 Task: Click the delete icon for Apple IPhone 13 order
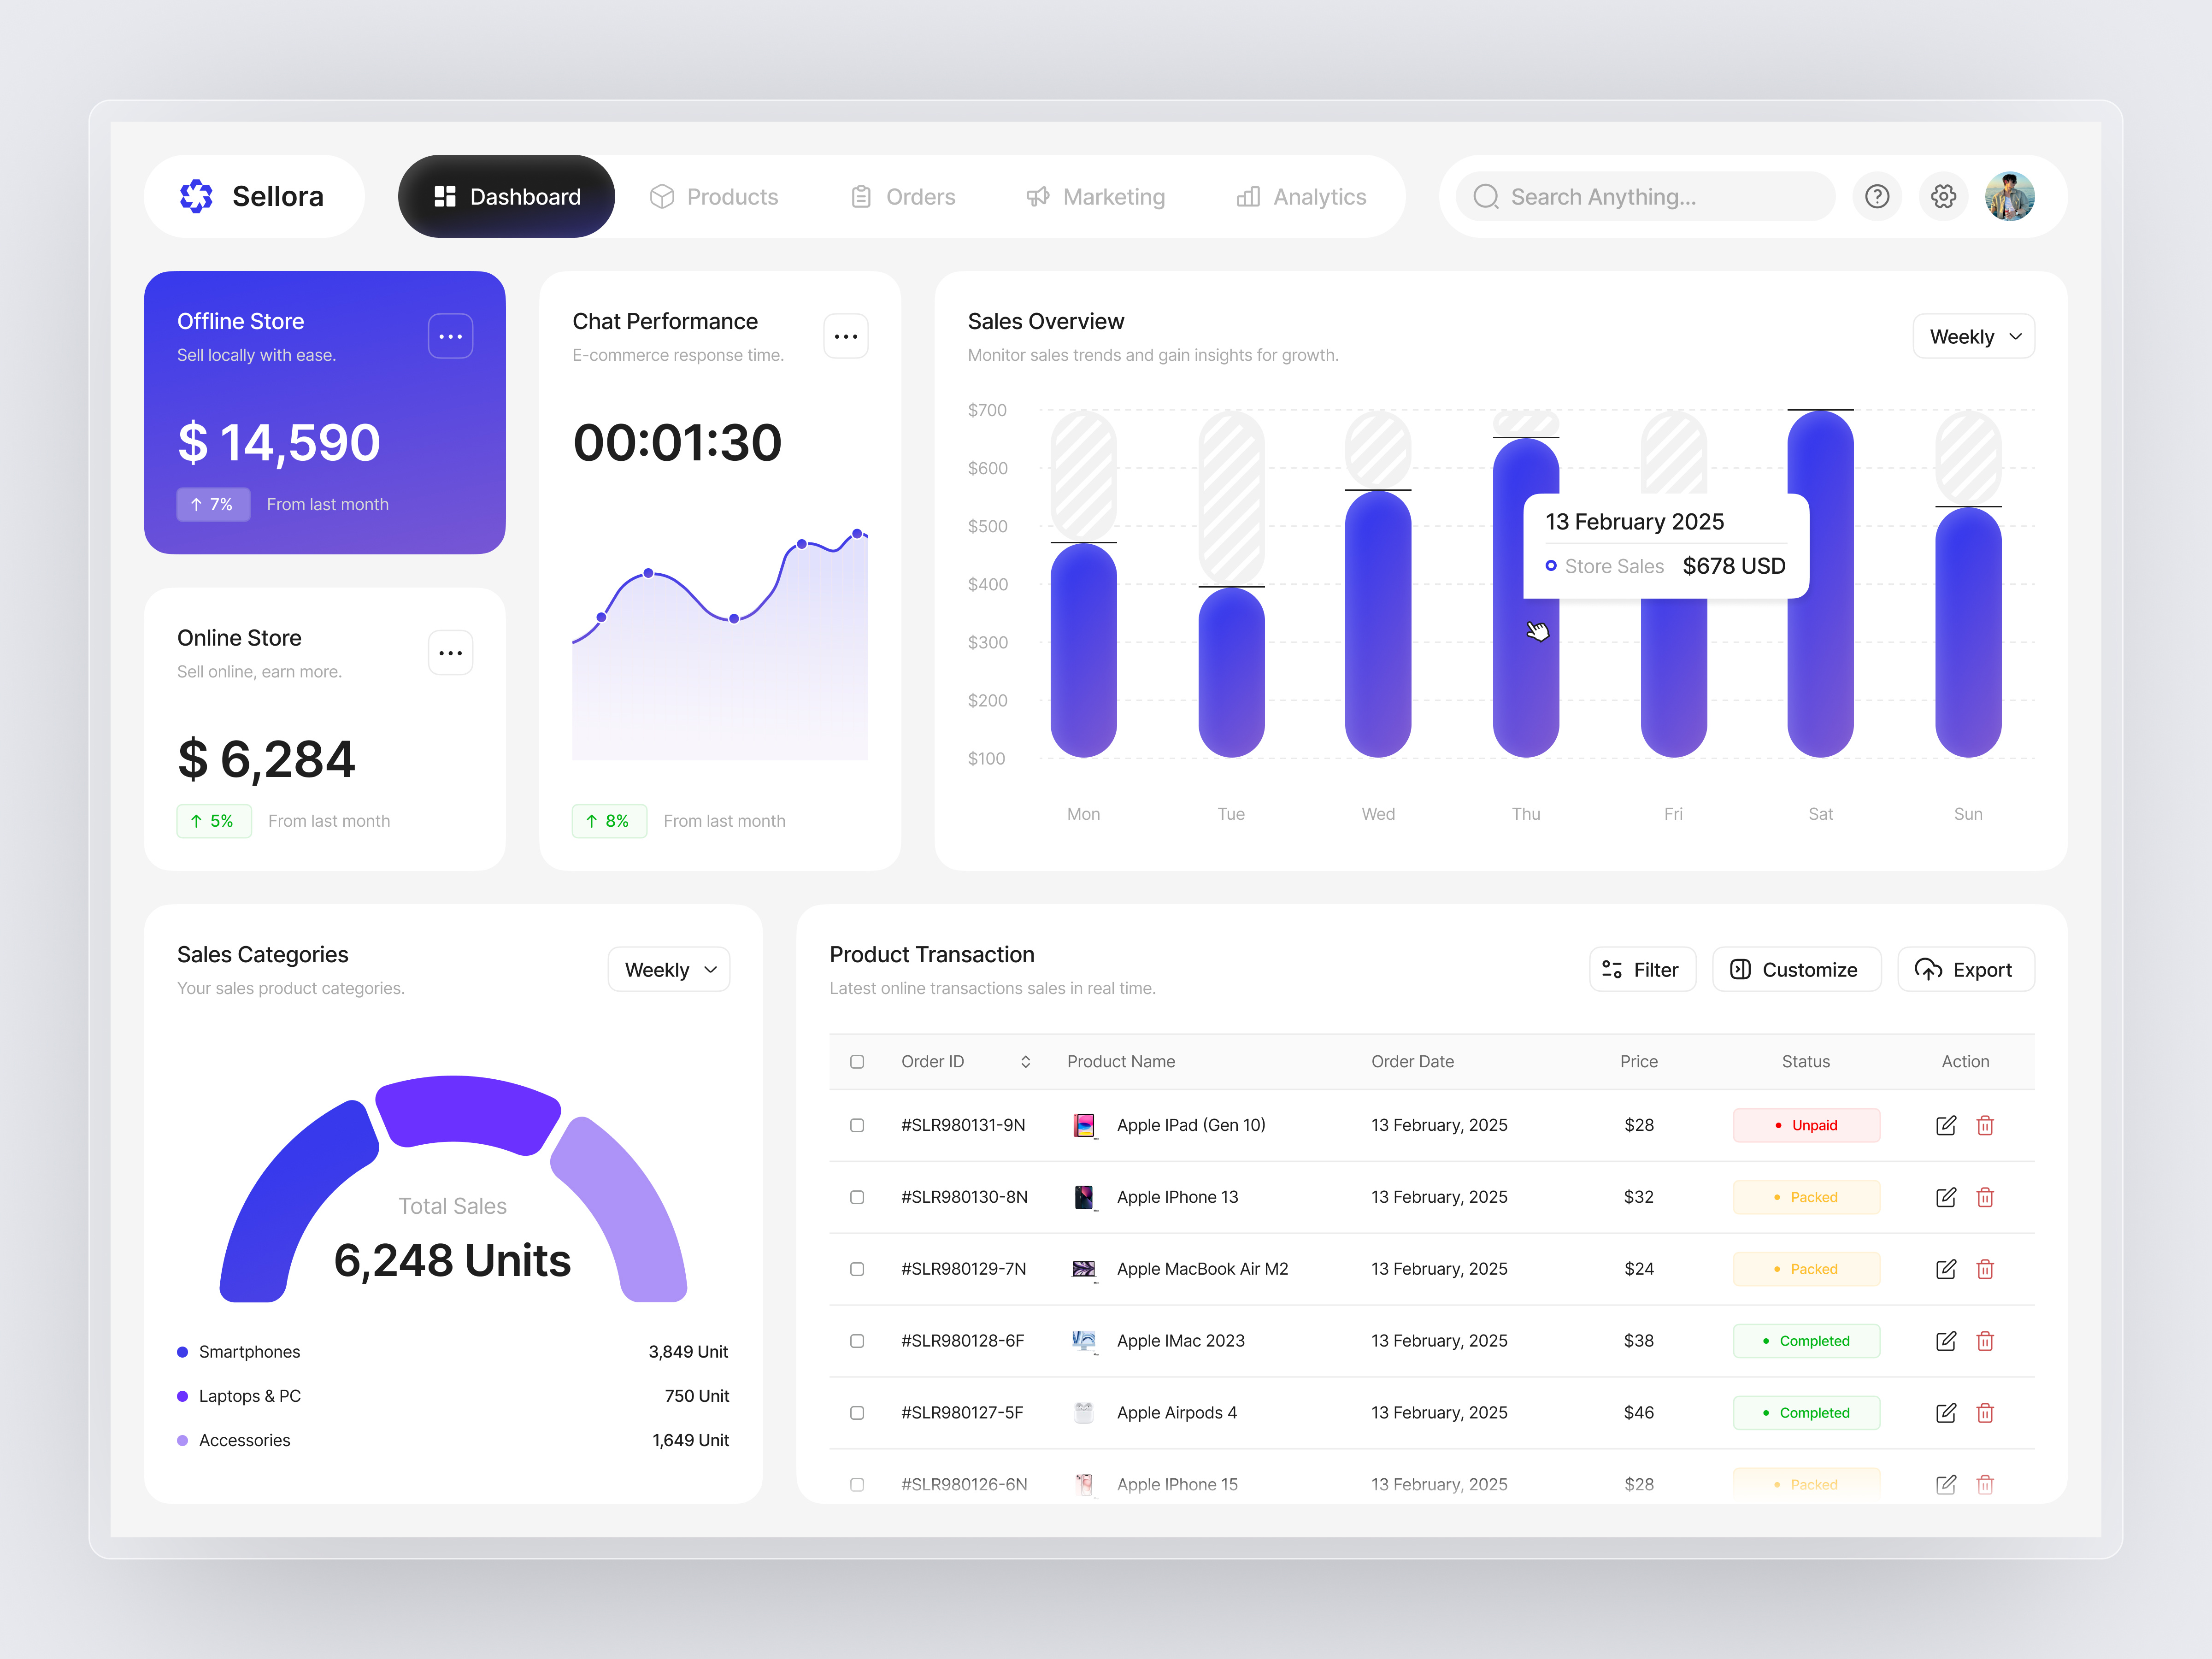coord(1986,1197)
